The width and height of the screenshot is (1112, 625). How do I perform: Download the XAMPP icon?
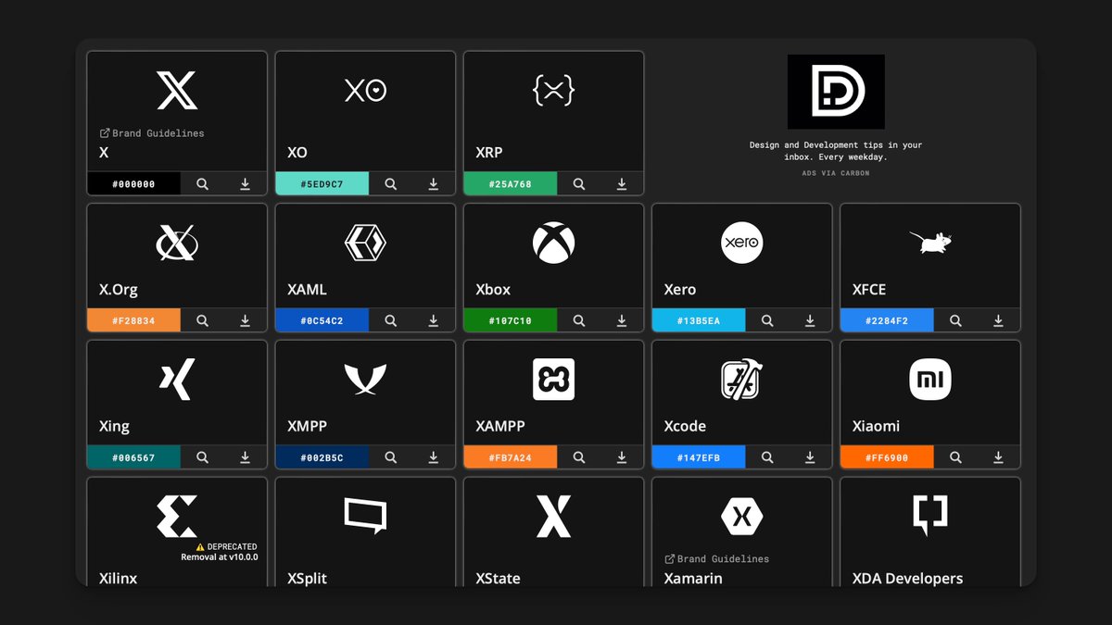(x=622, y=458)
